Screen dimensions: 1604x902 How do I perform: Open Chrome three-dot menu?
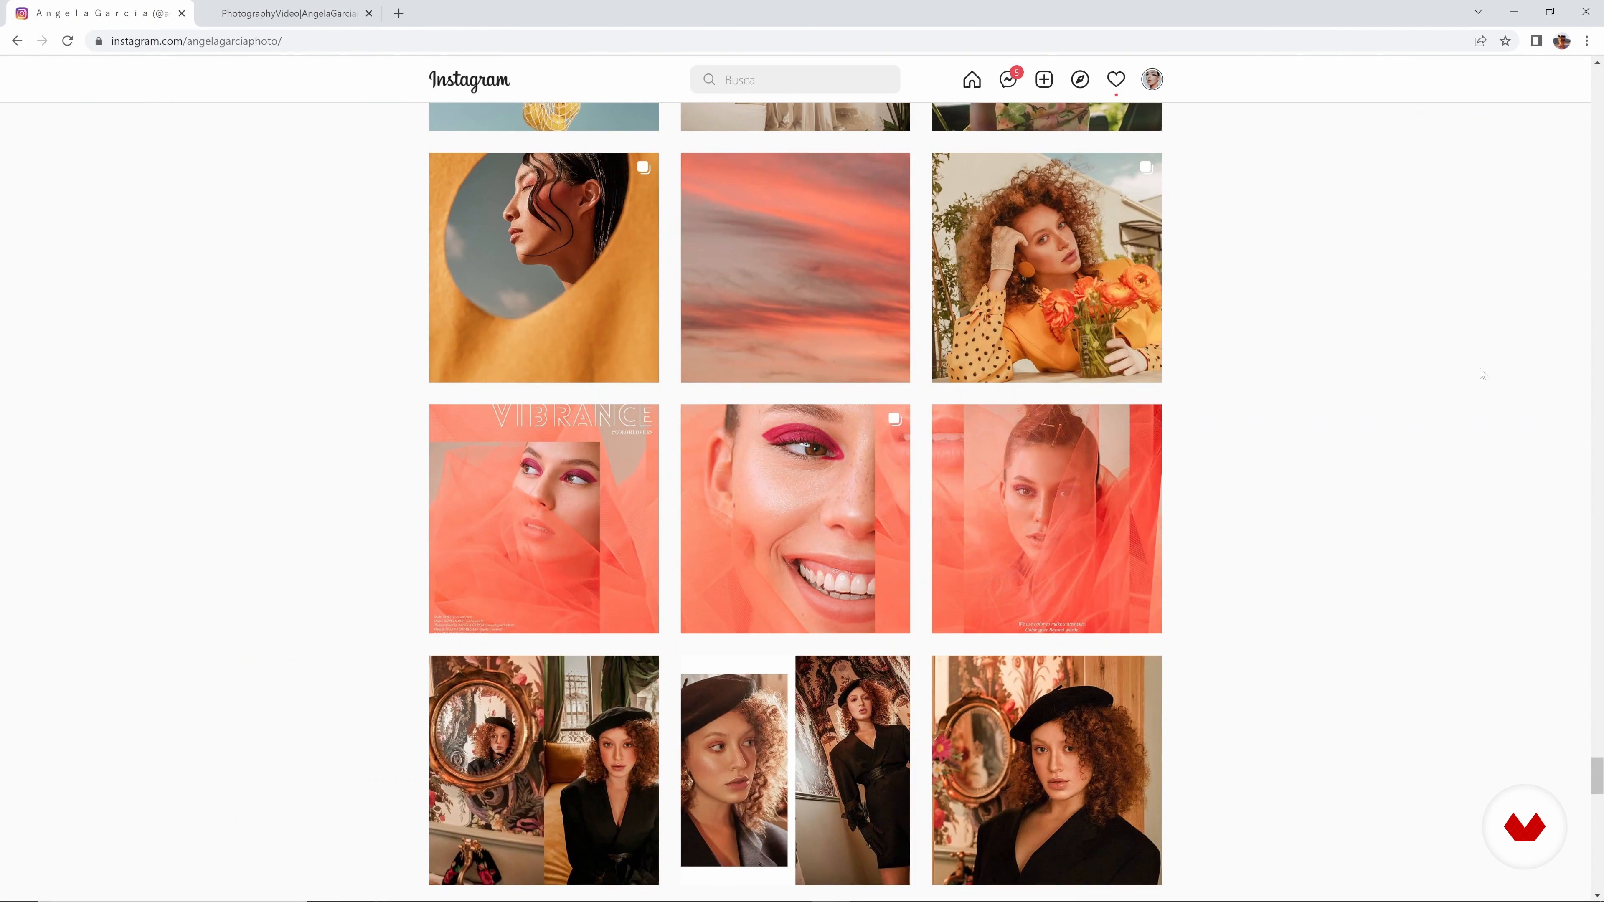coord(1586,41)
